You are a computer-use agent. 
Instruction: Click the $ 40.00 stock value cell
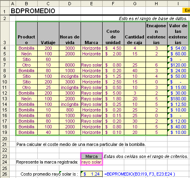pos(178,127)
